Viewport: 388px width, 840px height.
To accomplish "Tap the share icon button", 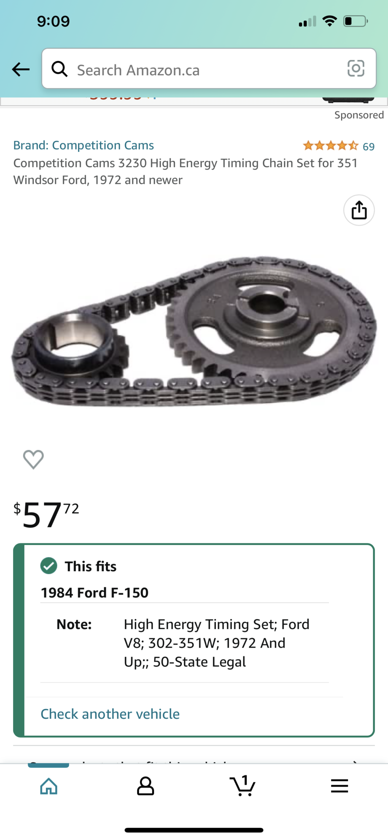I will click(x=359, y=210).
